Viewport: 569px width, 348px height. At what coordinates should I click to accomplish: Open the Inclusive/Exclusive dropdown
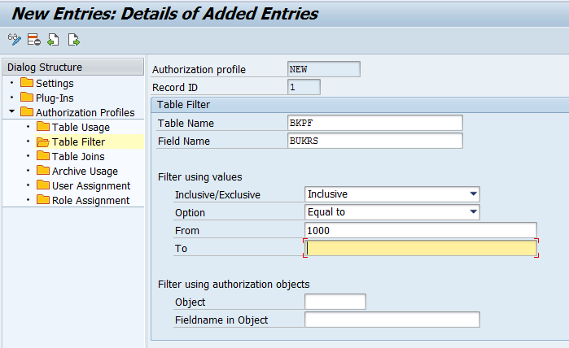(x=473, y=194)
